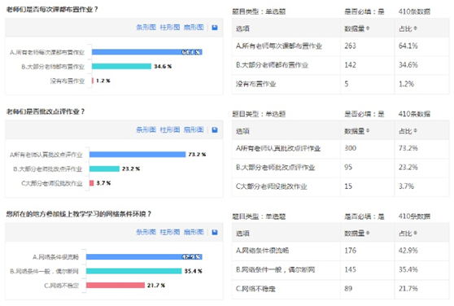Save the network-conditions chart image
The image size is (454, 306).
[x=215, y=232]
